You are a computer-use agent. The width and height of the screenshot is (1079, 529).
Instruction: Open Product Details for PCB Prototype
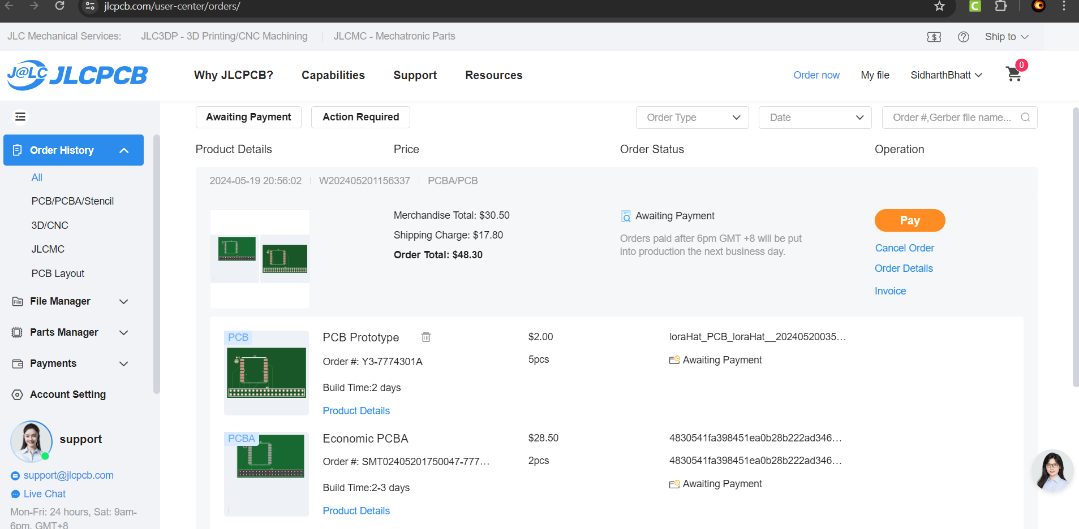point(356,411)
